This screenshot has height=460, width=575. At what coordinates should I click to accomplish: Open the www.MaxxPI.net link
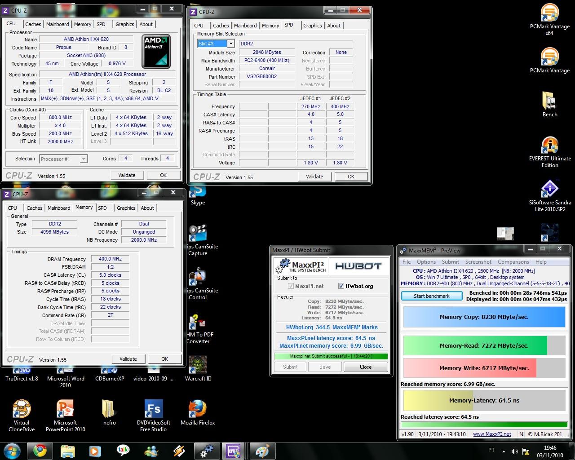coord(492,434)
